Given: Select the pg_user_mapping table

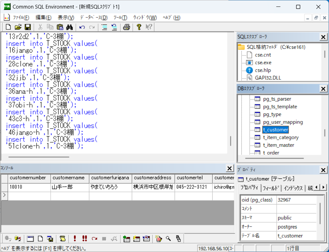Looking at the screenshot, I should (x=283, y=122).
